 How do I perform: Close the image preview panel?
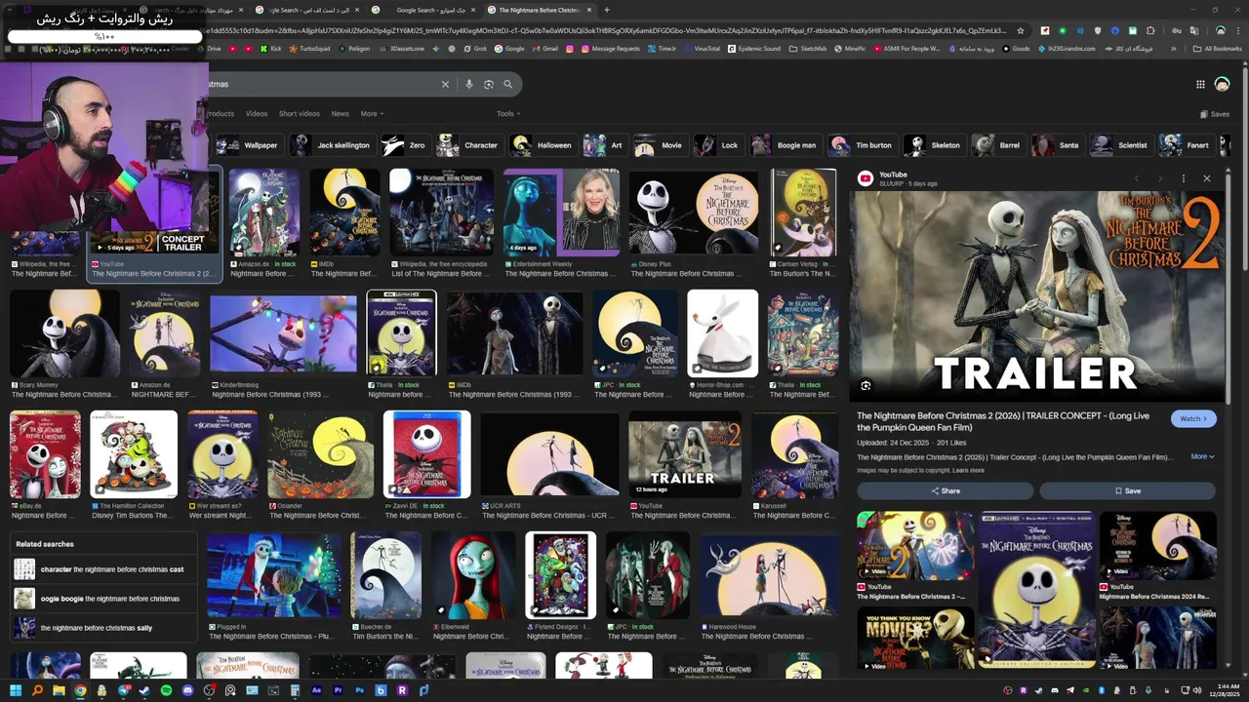pos(1207,178)
